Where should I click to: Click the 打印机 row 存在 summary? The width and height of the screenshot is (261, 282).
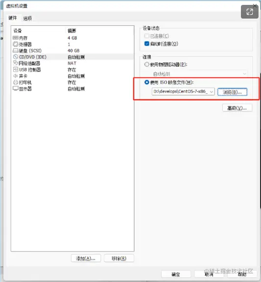click(72, 83)
